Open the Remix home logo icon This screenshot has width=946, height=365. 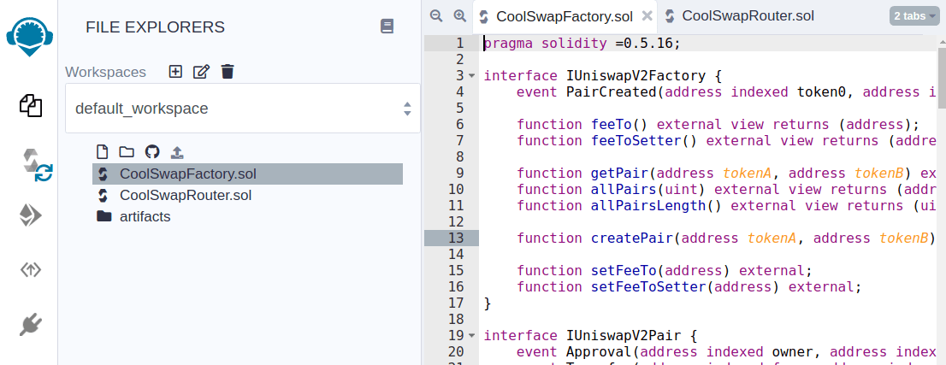[30, 36]
